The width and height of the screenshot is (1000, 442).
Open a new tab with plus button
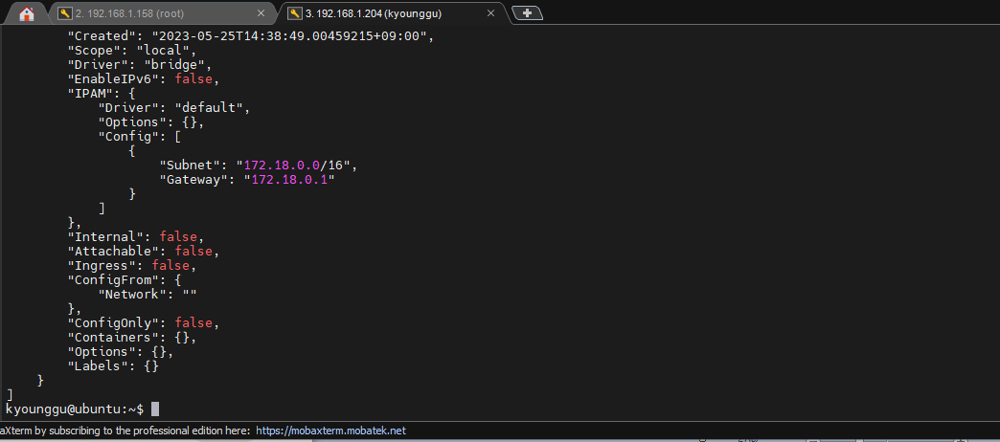(x=527, y=13)
